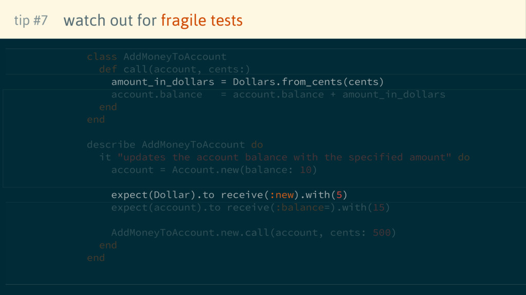This screenshot has height=295, width=526.
Task: Click the "tip #7" label
Action: [x=31, y=20]
